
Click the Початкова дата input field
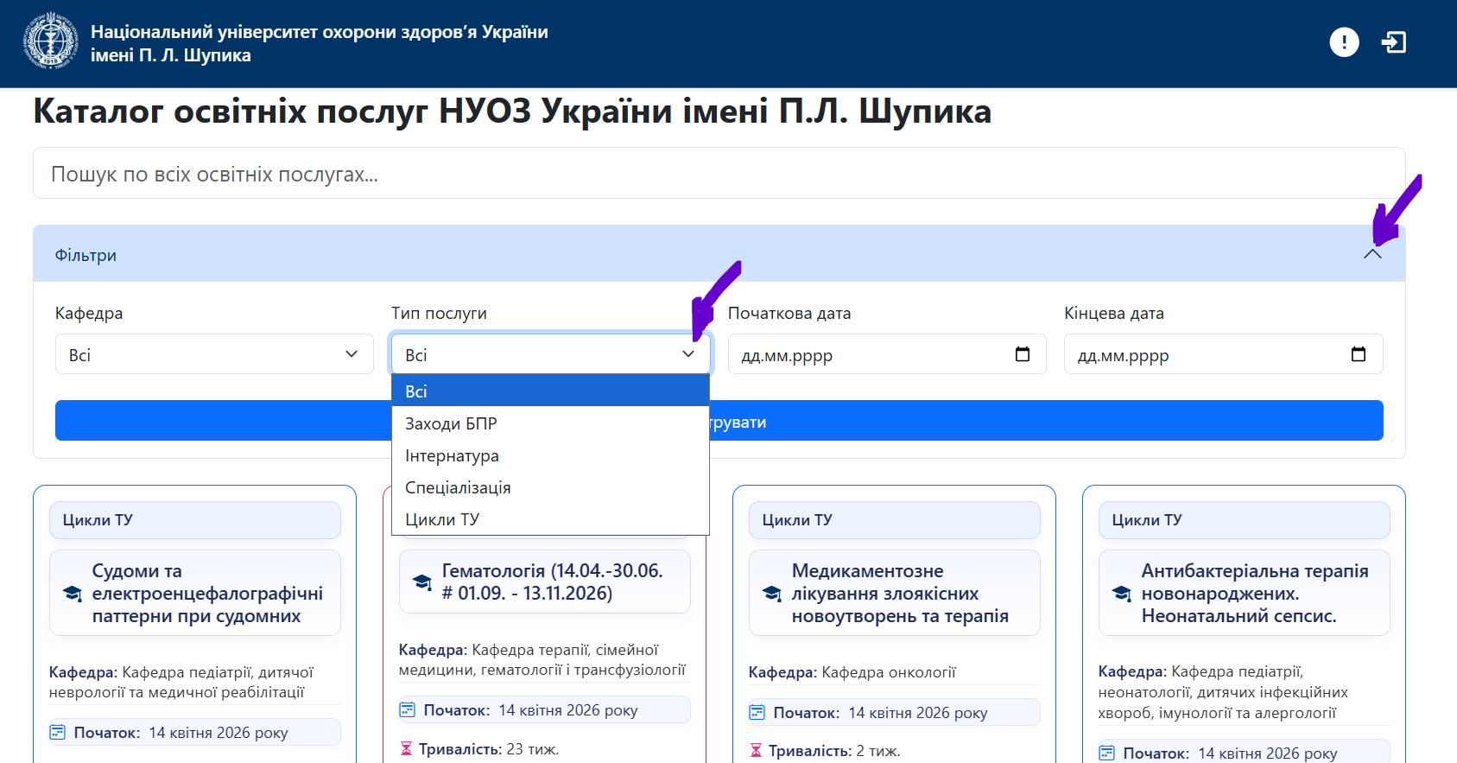[x=864, y=355]
